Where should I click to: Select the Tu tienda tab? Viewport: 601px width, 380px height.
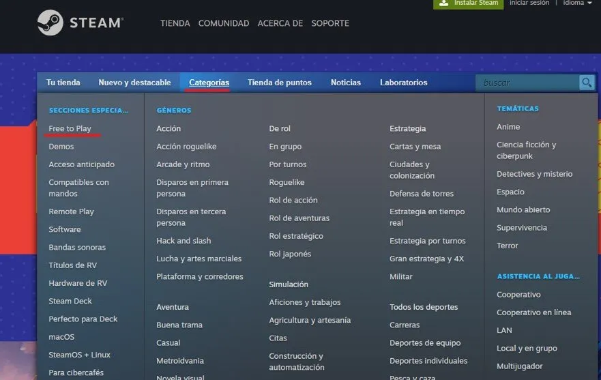click(x=63, y=83)
